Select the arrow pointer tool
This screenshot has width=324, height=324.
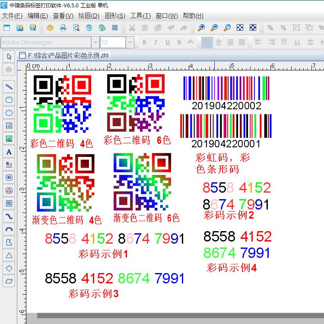[9, 57]
